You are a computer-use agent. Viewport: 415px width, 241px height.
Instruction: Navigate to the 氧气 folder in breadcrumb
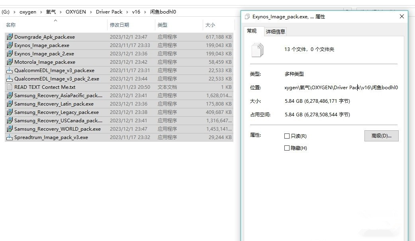tap(51, 12)
